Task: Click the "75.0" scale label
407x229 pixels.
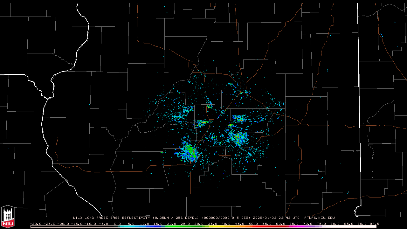Action: (x=321, y=224)
